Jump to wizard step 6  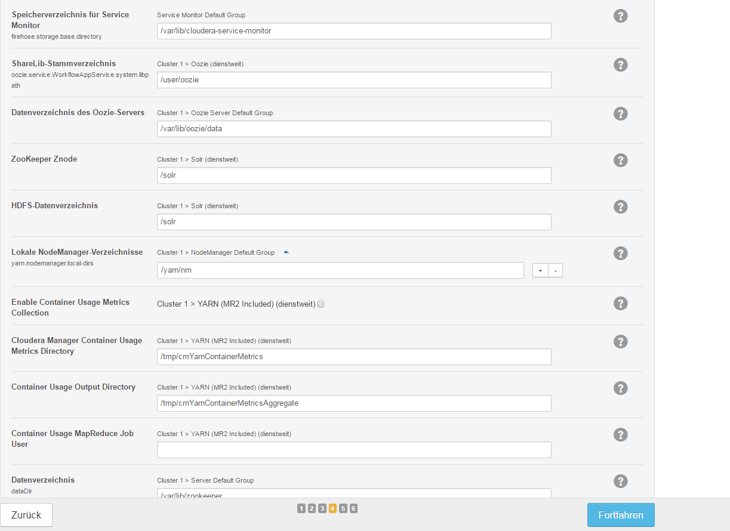tap(353, 508)
